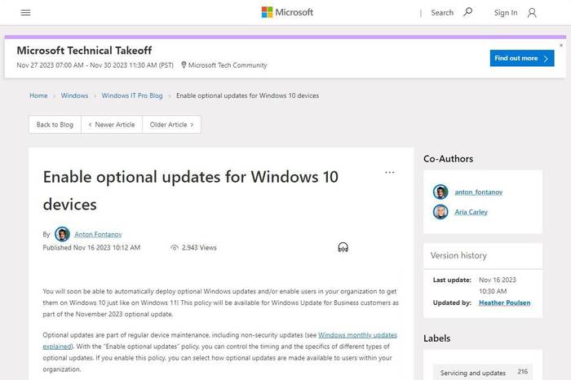This screenshot has width=571, height=380.
Task: Click the article title heading
Action: [x=190, y=190]
